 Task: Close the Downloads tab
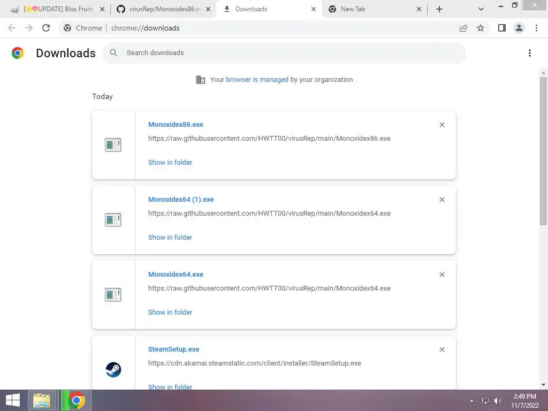pos(314,10)
